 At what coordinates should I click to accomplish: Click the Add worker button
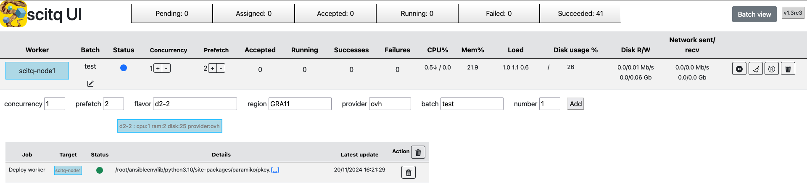coord(575,104)
